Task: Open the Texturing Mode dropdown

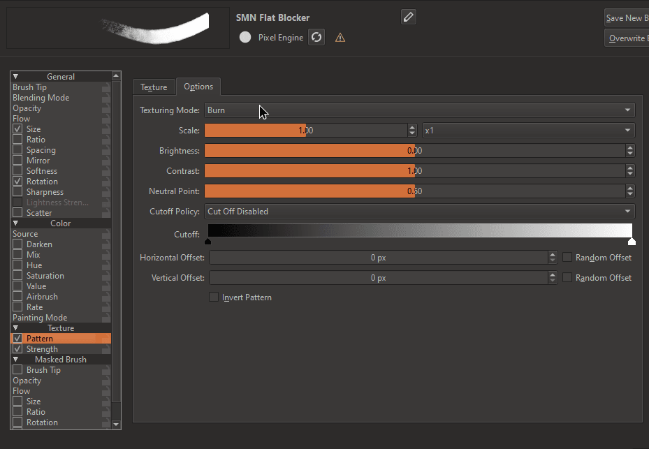Action: tap(419, 110)
